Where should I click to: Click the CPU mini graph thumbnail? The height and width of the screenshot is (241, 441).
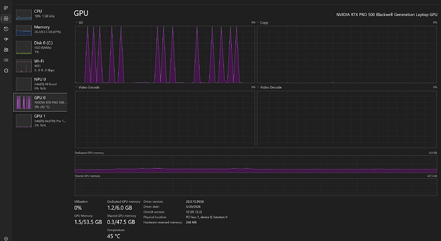coord(24,15)
